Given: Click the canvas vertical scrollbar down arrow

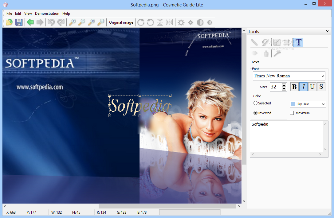Looking at the screenshot, I should pyautogui.click(x=244, y=201).
